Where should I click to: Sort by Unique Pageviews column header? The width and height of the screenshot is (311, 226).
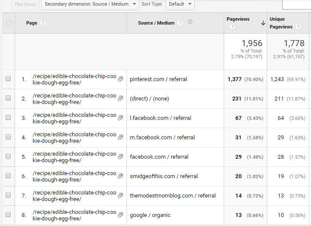[x=280, y=23]
